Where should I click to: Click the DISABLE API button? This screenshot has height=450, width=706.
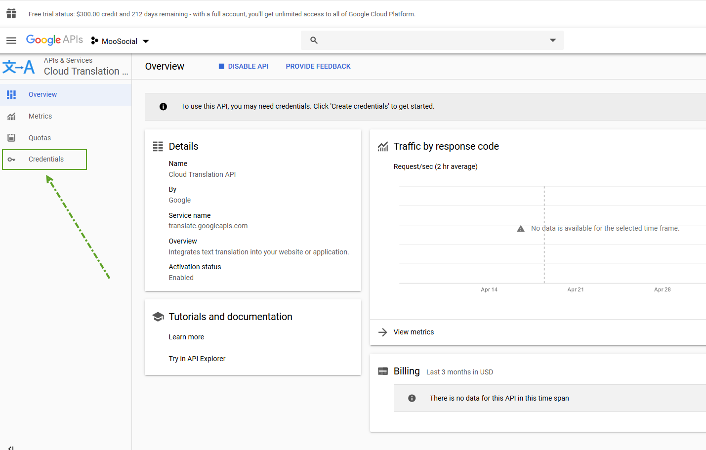pos(244,66)
